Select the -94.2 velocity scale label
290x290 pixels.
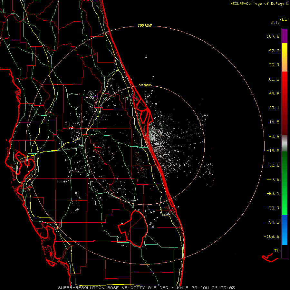click(273, 222)
